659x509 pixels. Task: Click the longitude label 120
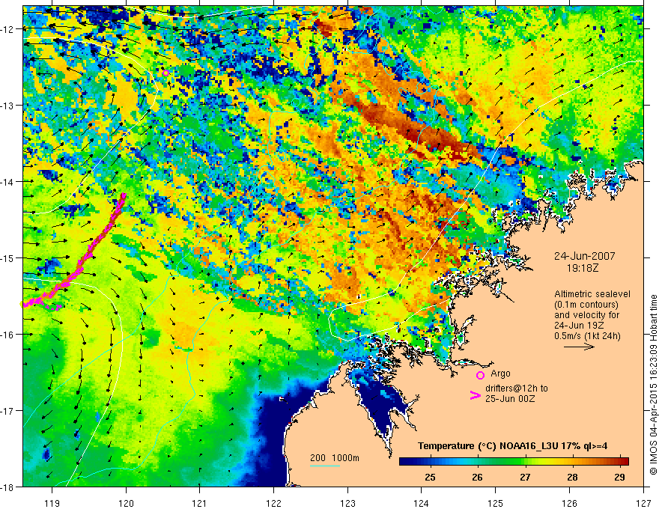click(x=126, y=503)
